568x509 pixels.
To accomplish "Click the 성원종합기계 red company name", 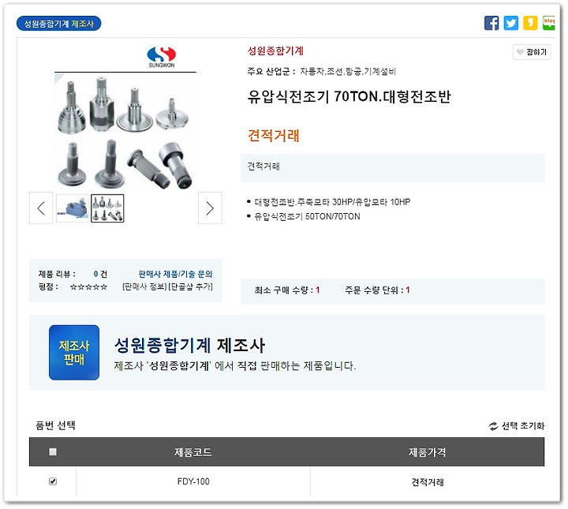I will 275,51.
